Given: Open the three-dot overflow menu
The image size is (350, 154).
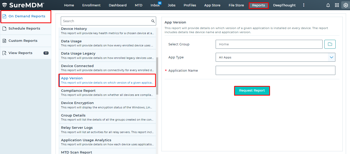Looking at the screenshot, I should pos(304,5).
